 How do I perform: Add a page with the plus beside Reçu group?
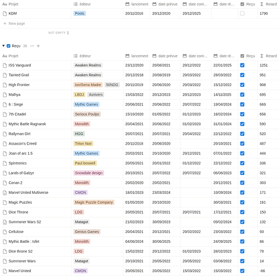38,46
